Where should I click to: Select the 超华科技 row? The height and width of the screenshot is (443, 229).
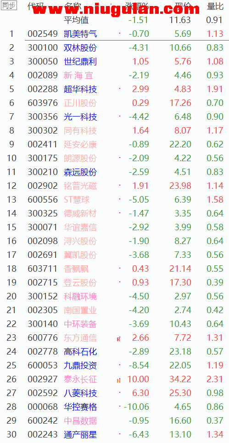[114, 89]
